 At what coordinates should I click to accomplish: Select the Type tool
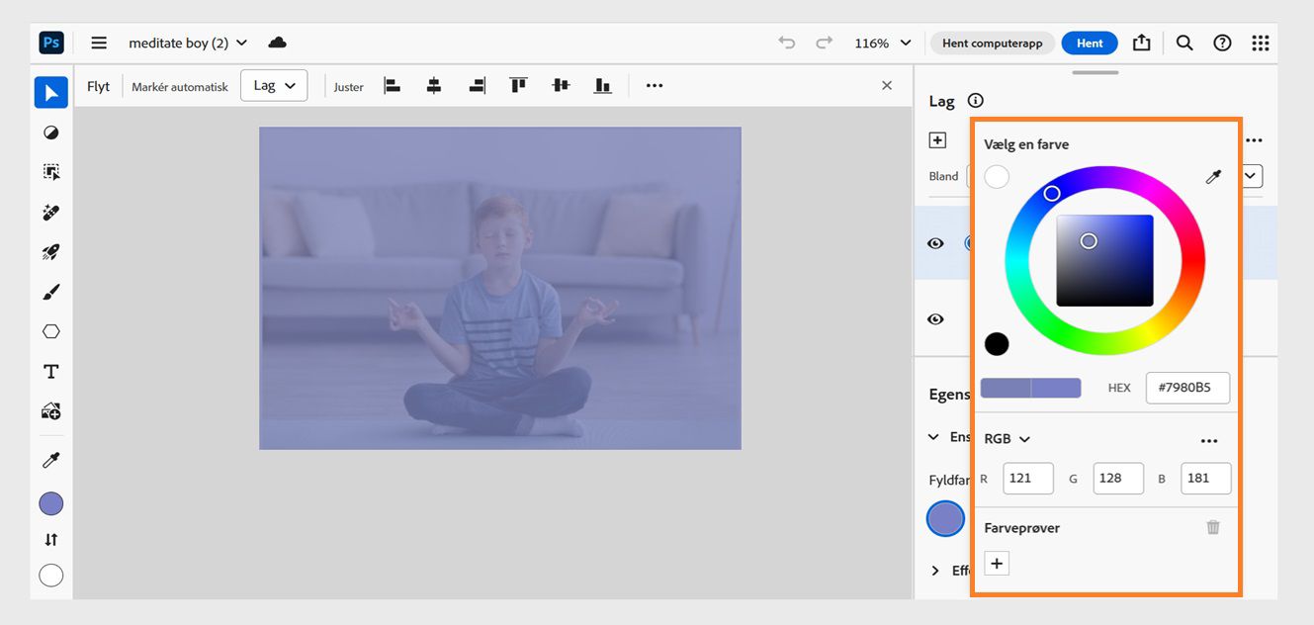point(51,372)
